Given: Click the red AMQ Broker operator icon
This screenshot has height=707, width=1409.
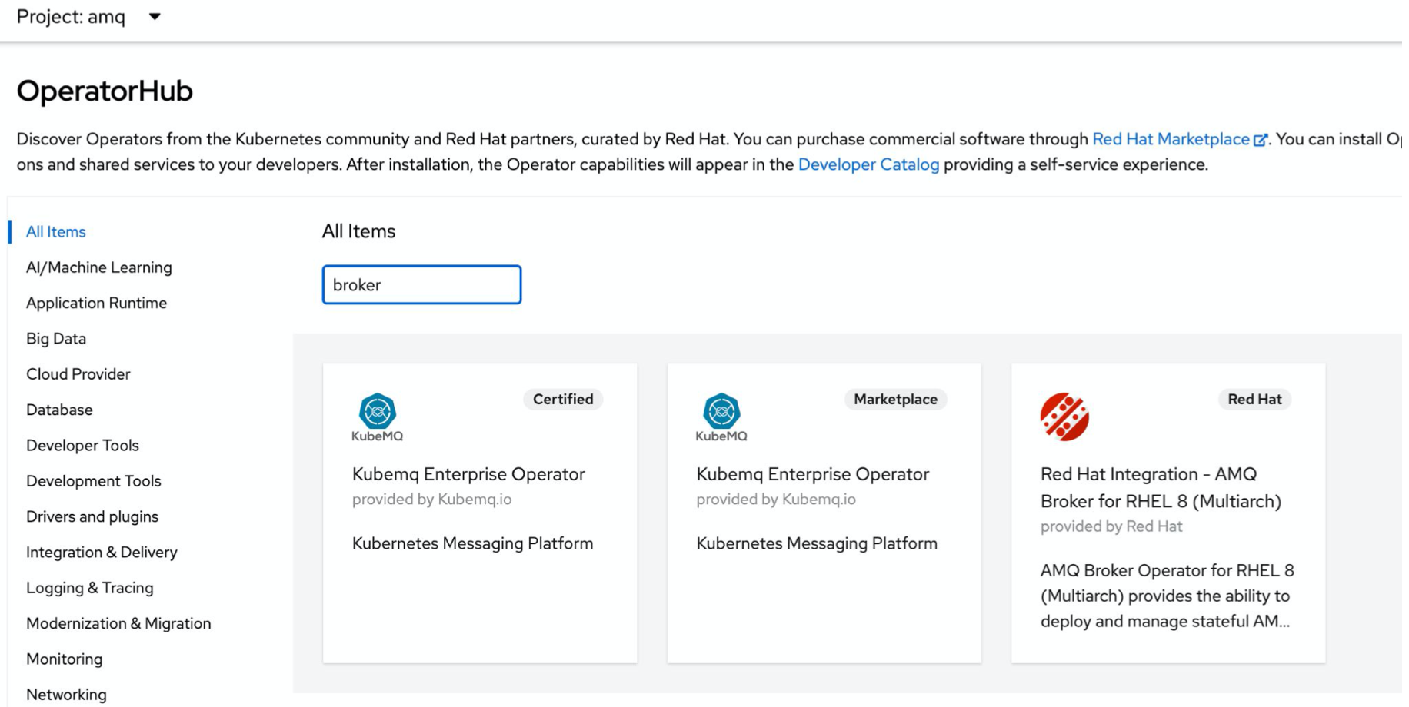Looking at the screenshot, I should (1064, 415).
